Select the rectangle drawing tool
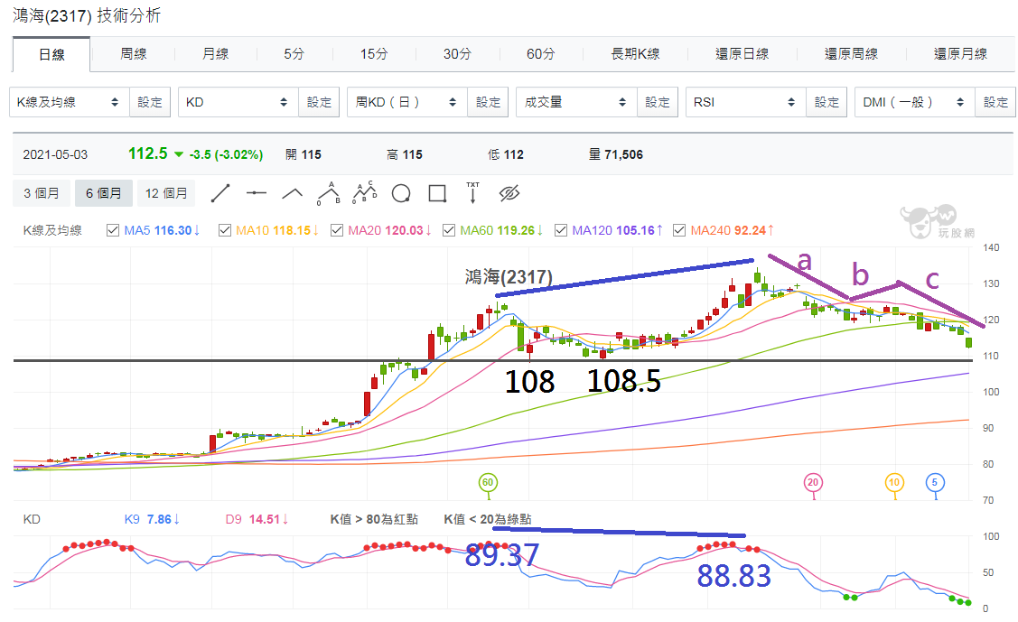 [x=437, y=193]
